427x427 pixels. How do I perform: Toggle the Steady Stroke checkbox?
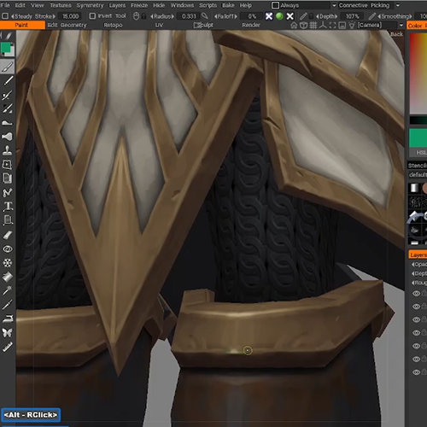pos(5,16)
